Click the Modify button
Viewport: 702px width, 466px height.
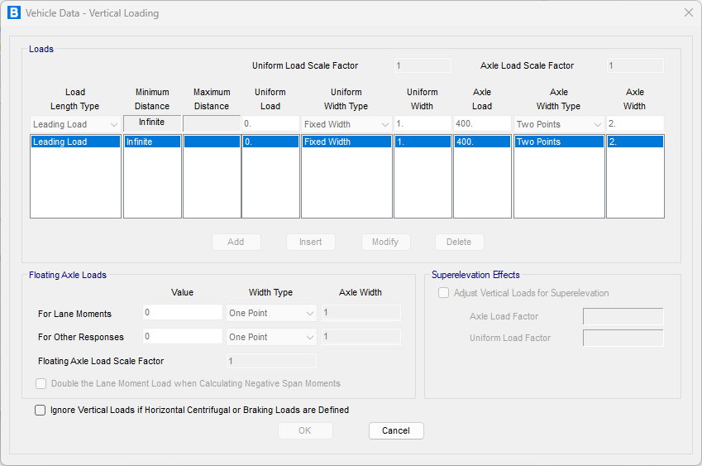(x=385, y=242)
